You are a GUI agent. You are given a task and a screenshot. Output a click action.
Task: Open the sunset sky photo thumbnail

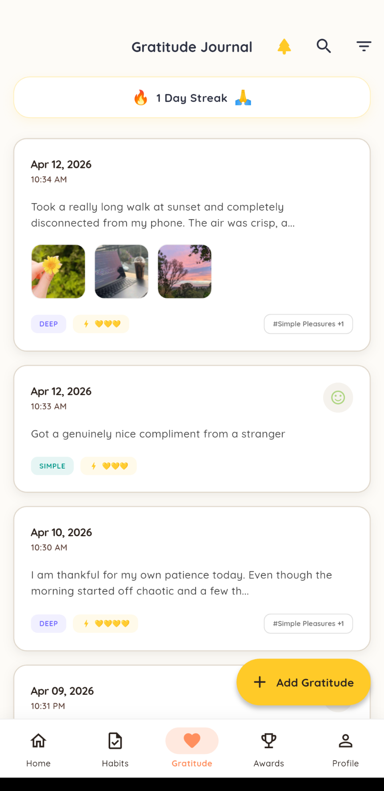pos(184,271)
